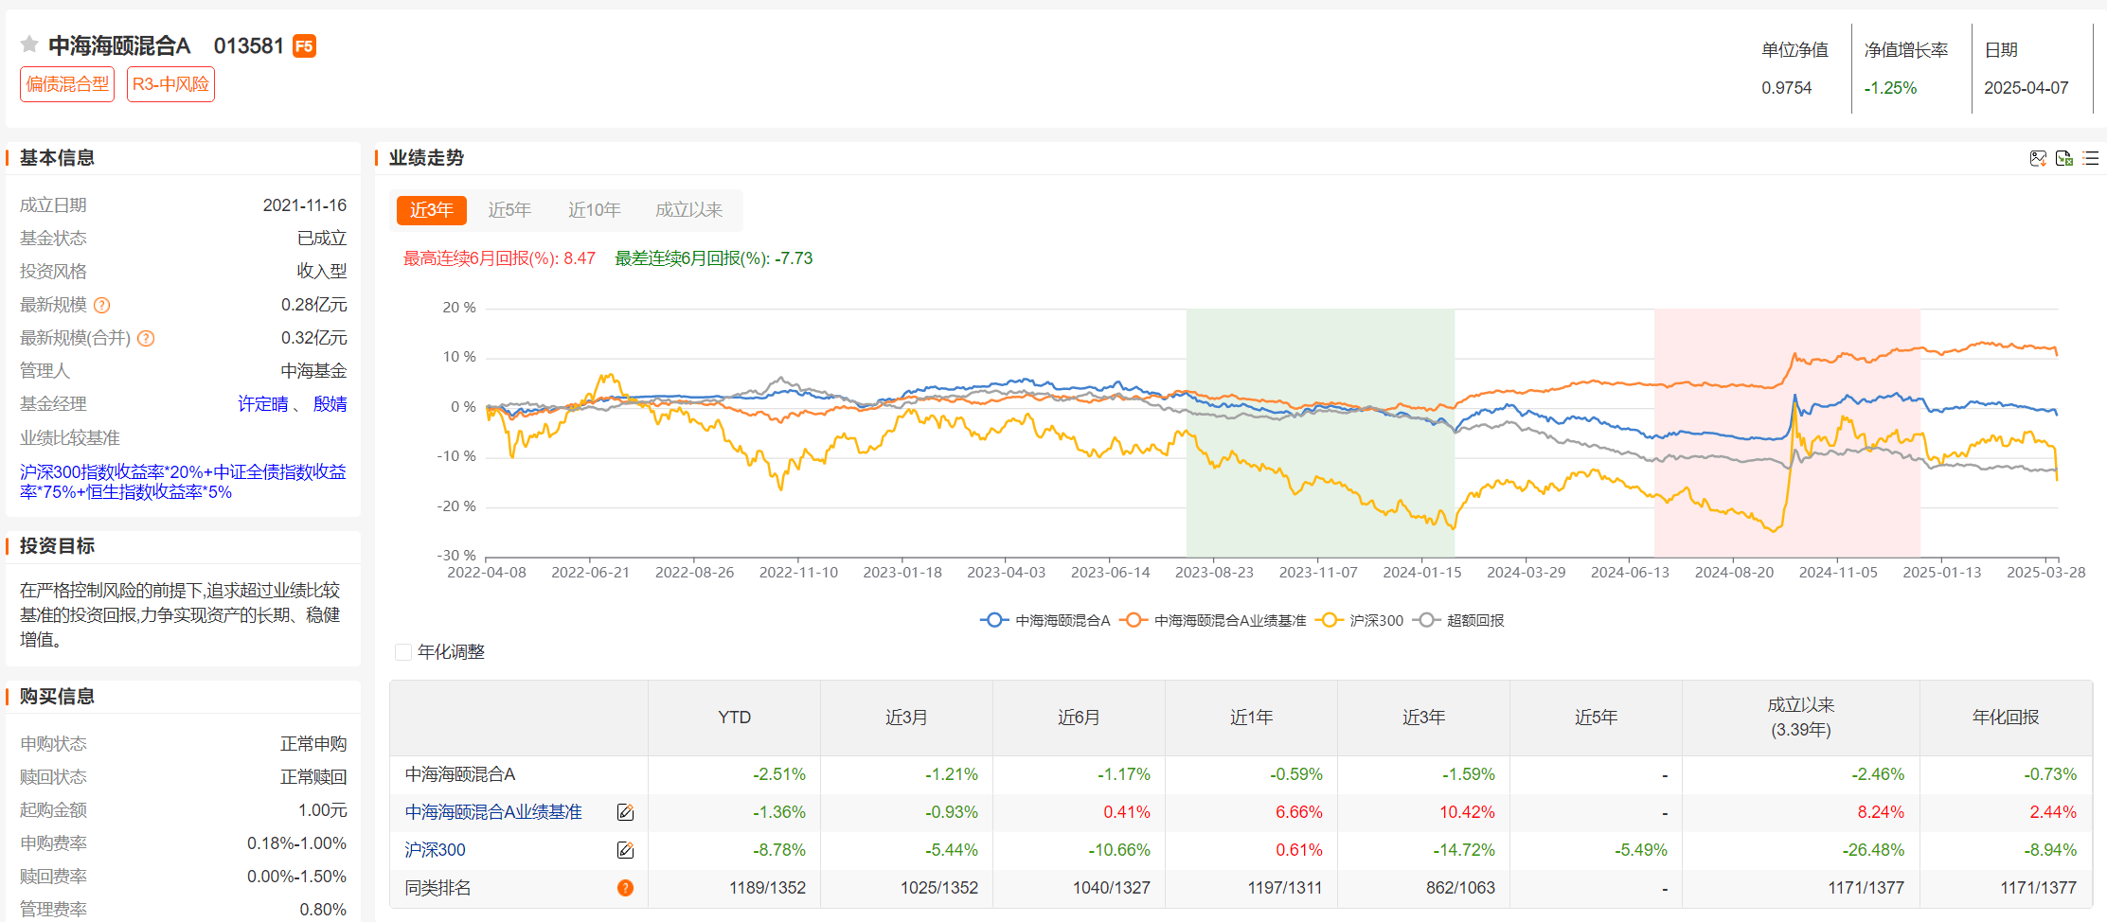Screen dimensions: 2107x922
Task: Click the 近1年 column header
Action: click(1251, 718)
